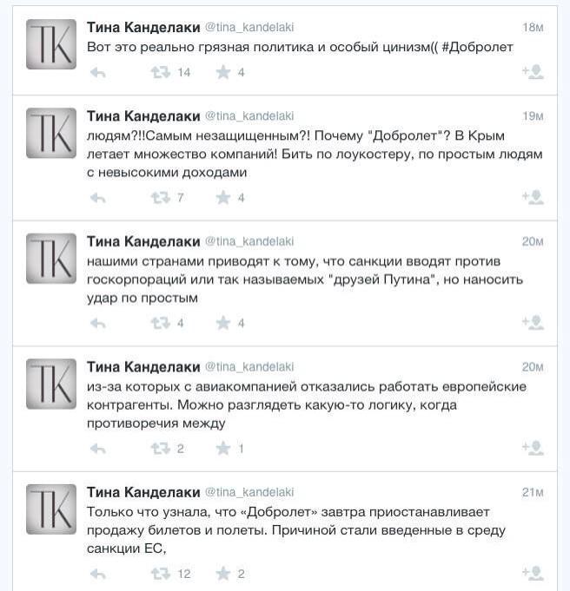Reply to the tweet posted 18m ago

(x=97, y=73)
